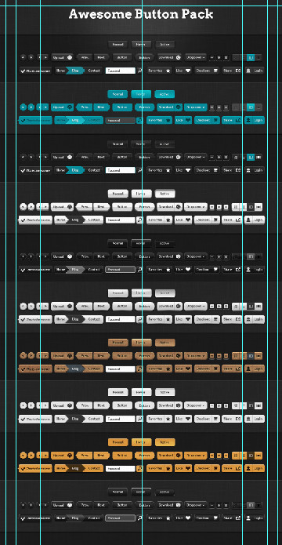This screenshot has height=545, width=282.
Task: Click the cart icon on brown Checkout button
Action: [x=215, y=369]
